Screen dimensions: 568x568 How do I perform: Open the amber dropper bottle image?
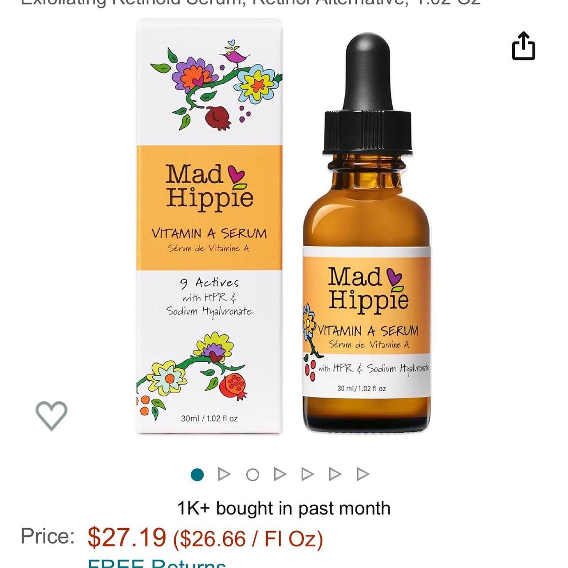point(367,232)
